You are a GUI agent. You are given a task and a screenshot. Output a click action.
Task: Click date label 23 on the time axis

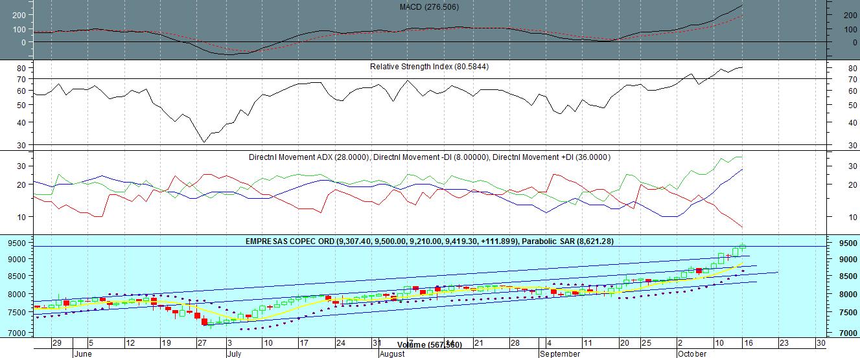tap(784, 343)
